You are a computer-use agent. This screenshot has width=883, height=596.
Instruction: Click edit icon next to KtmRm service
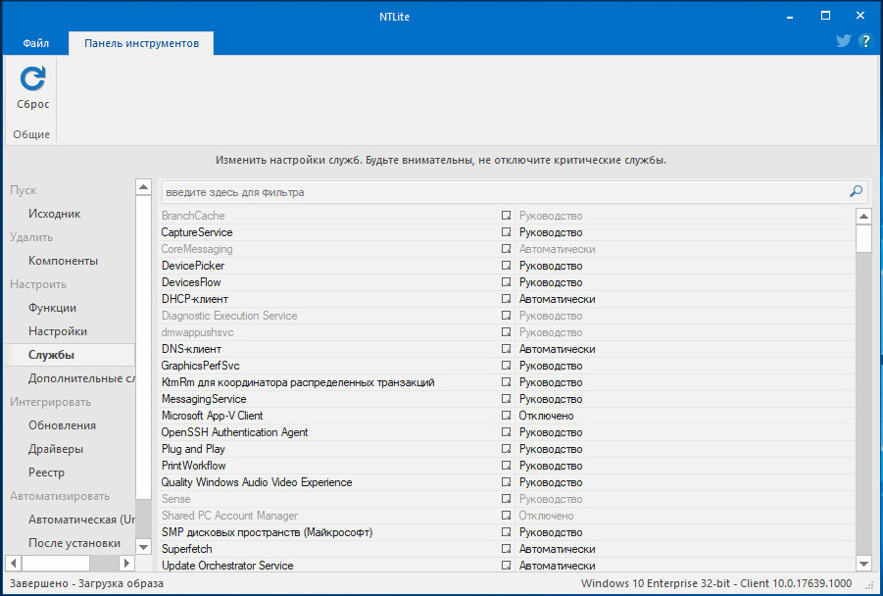(x=506, y=382)
